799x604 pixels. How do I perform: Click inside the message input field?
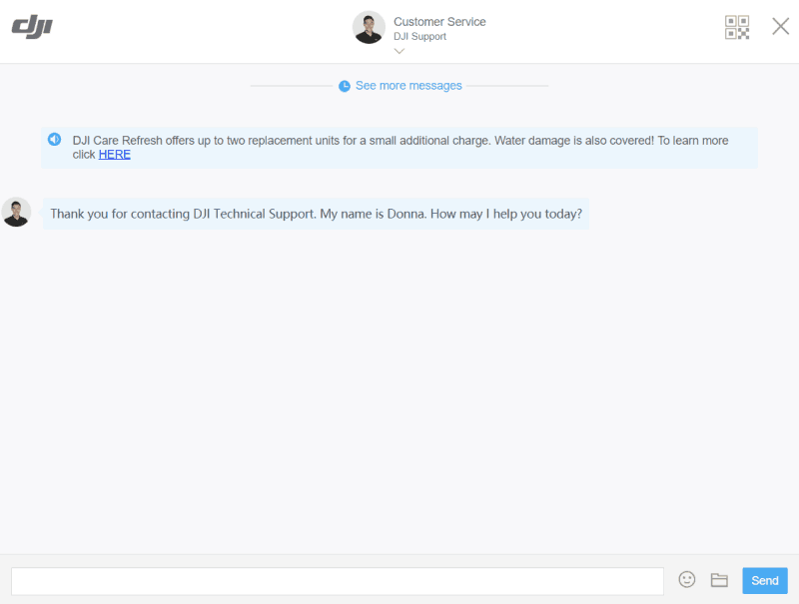coord(340,580)
